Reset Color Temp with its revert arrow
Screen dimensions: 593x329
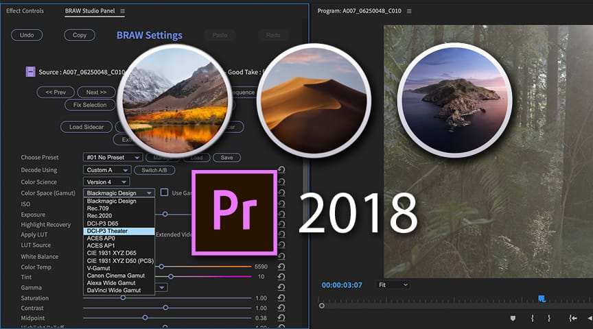point(281,267)
